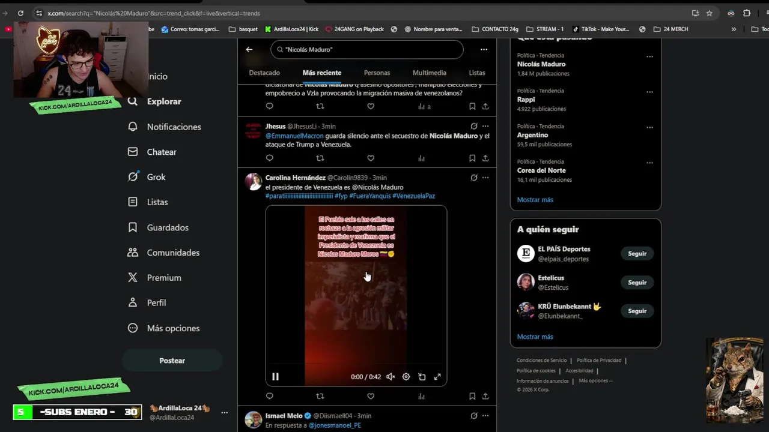Bookmark the top post with 8 views

(472, 106)
